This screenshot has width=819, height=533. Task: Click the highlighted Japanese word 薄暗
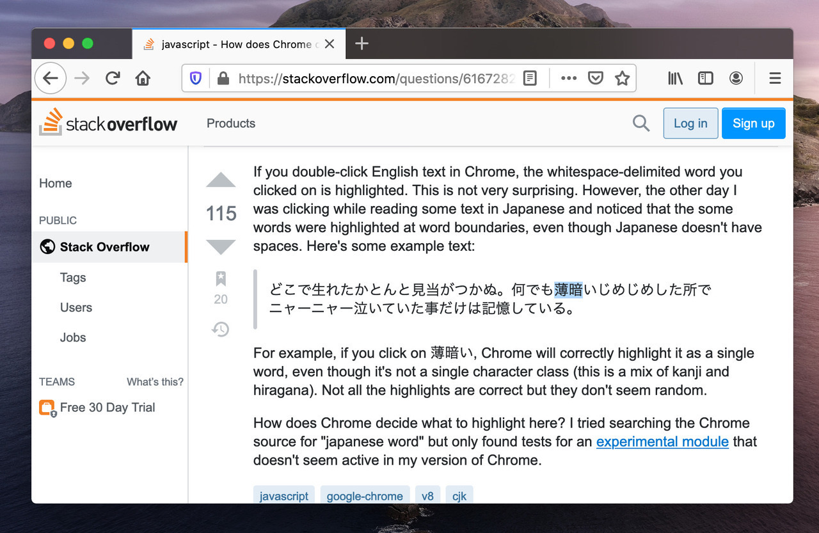pos(569,290)
